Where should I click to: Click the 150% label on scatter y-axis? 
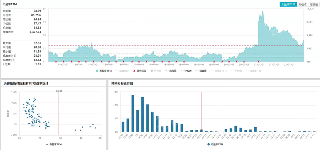coord(14,92)
